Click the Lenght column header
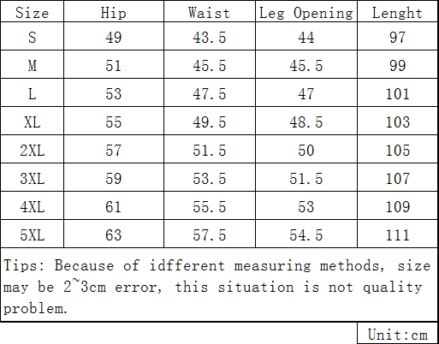Image resolution: width=439 pixels, height=344 pixels. 397,13
